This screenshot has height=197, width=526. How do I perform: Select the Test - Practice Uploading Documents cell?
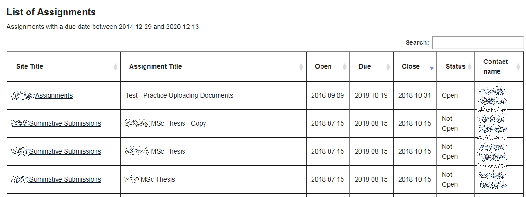point(179,96)
